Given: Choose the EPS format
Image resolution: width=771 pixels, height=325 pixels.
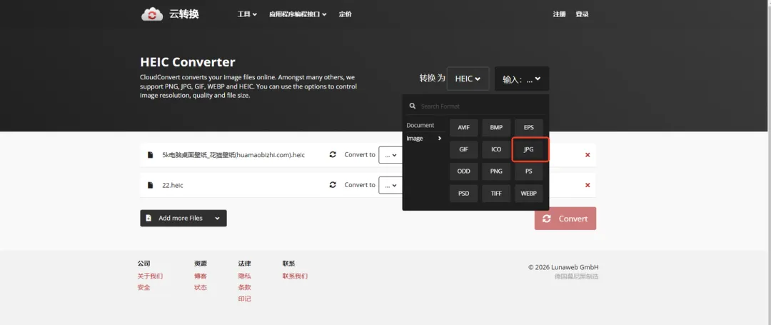Looking at the screenshot, I should click(x=528, y=127).
